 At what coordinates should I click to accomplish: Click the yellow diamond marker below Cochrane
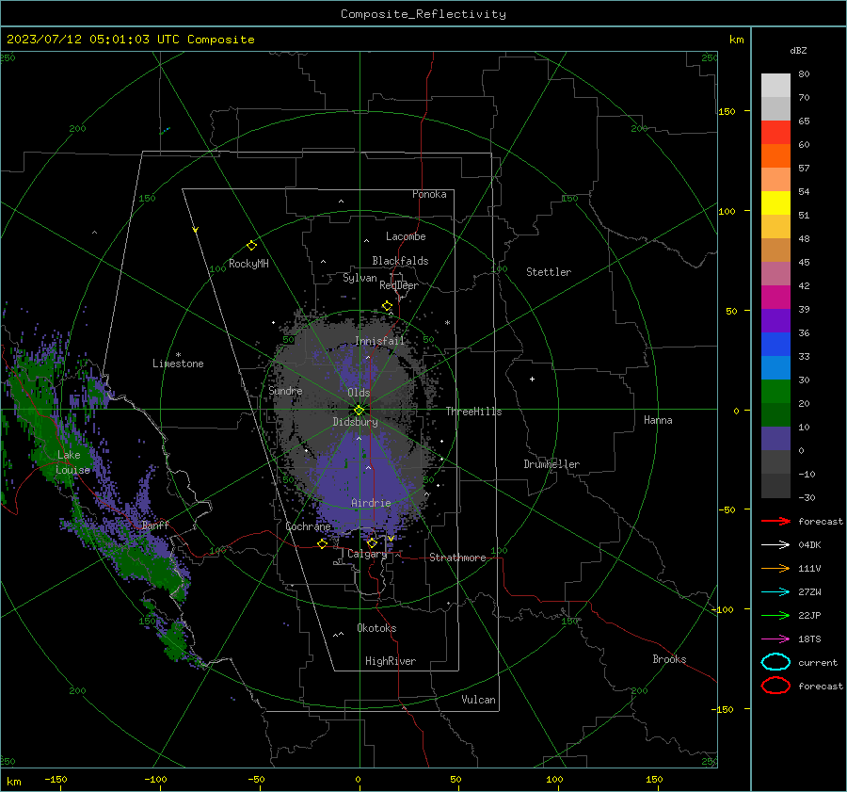[322, 543]
